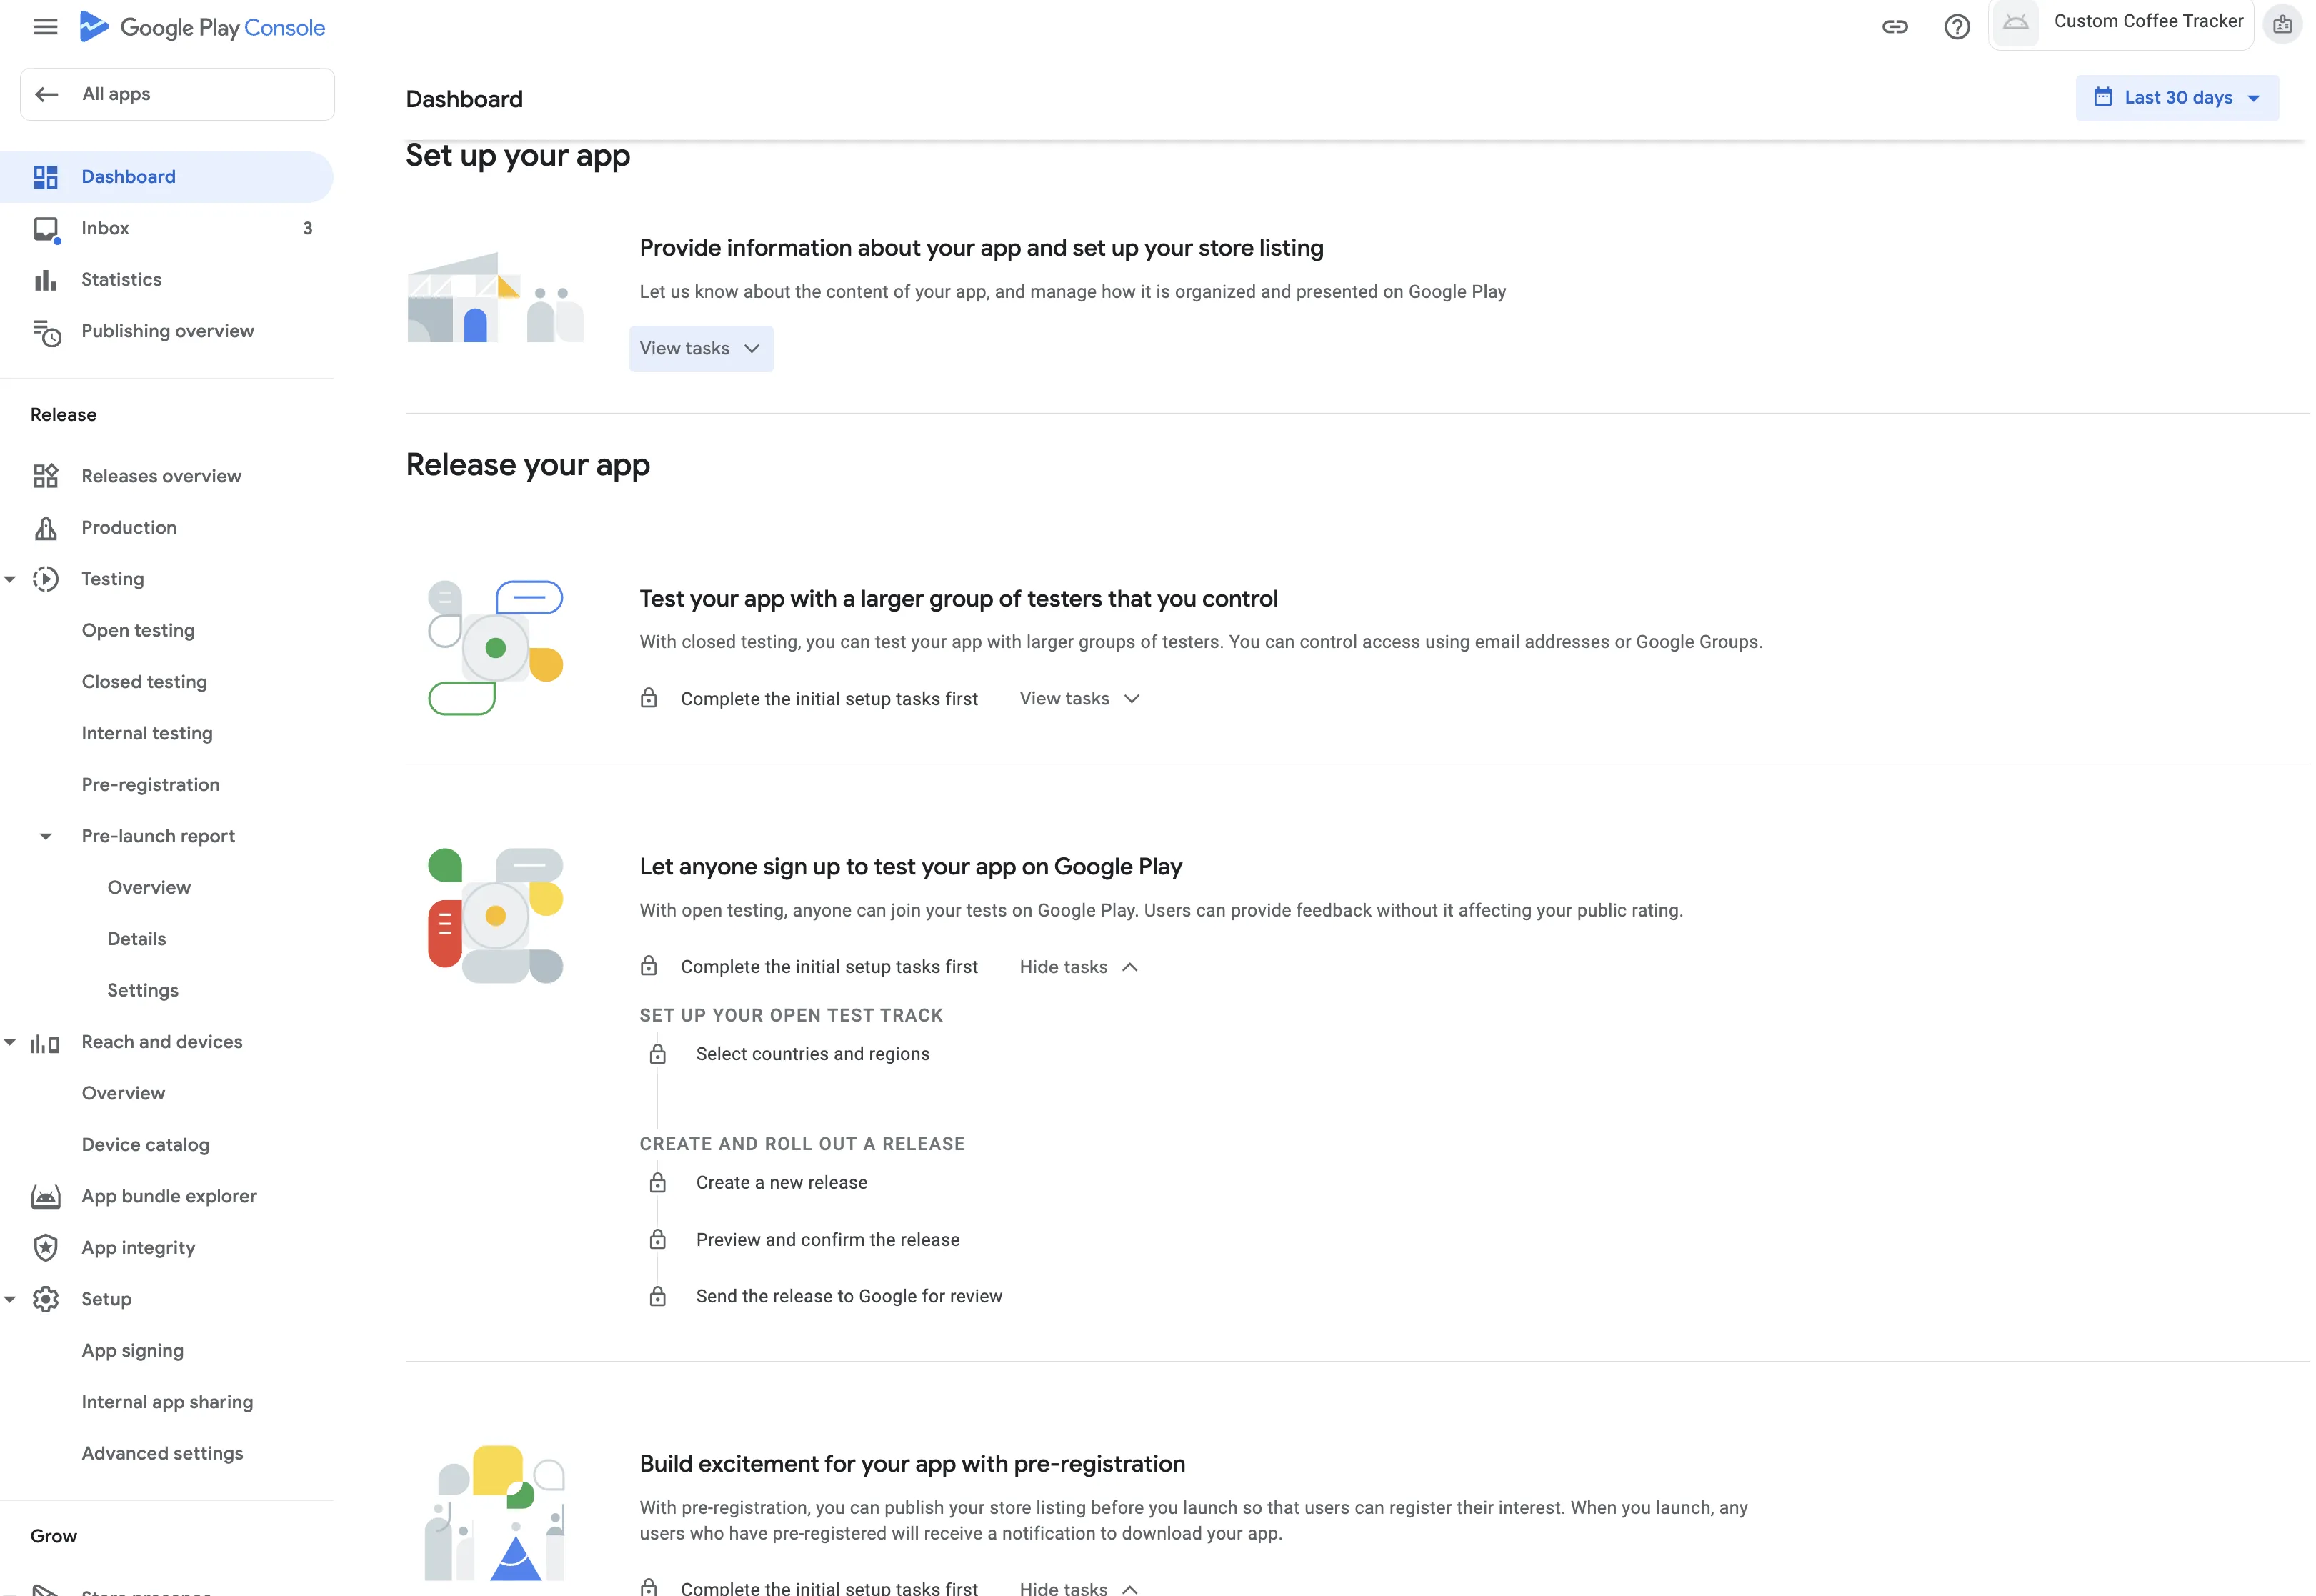Click the Publishing overview clock icon
2316x1596 pixels.
coord(46,332)
